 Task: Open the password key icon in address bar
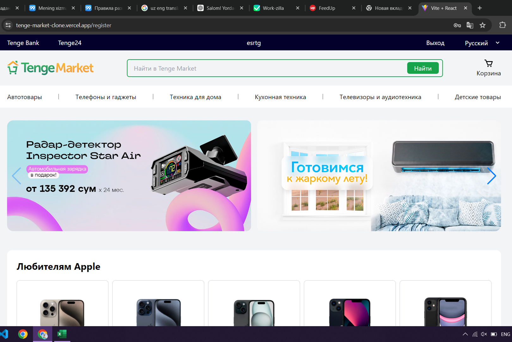click(457, 25)
